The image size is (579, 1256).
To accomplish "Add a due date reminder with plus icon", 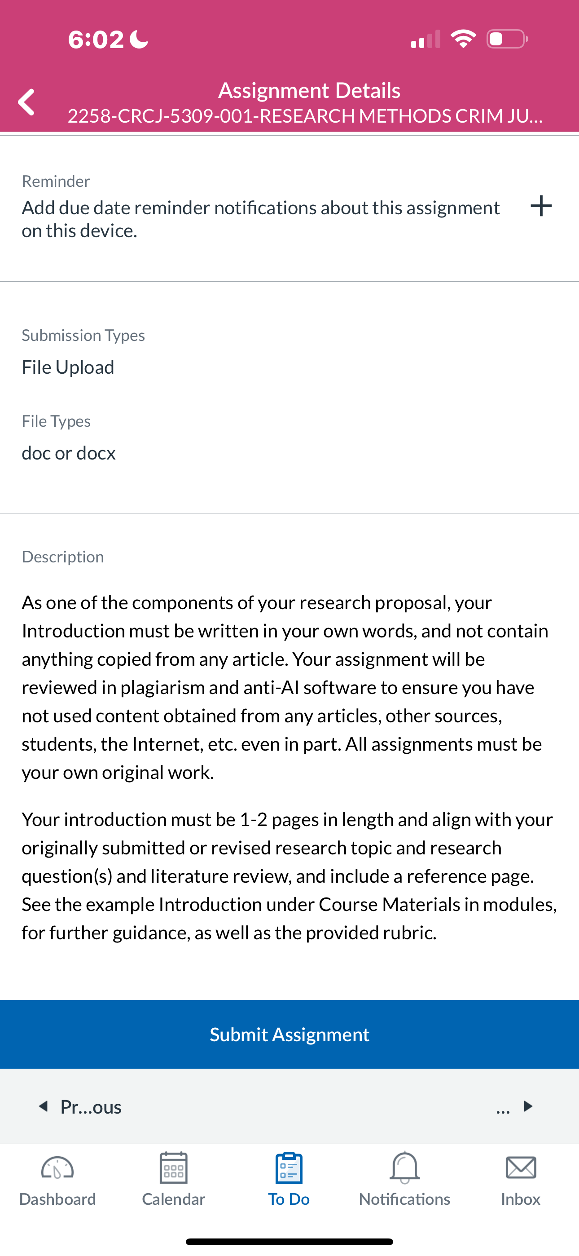I will [541, 206].
